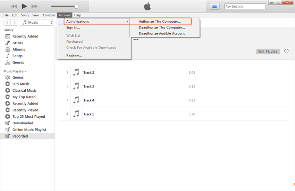Click inside the Search field
Screen dimensions: 295x191
[247, 6]
